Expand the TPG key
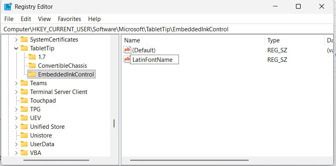 click(16, 109)
